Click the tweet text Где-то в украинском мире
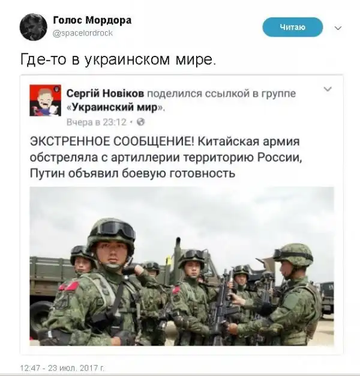 pyautogui.click(x=118, y=59)
